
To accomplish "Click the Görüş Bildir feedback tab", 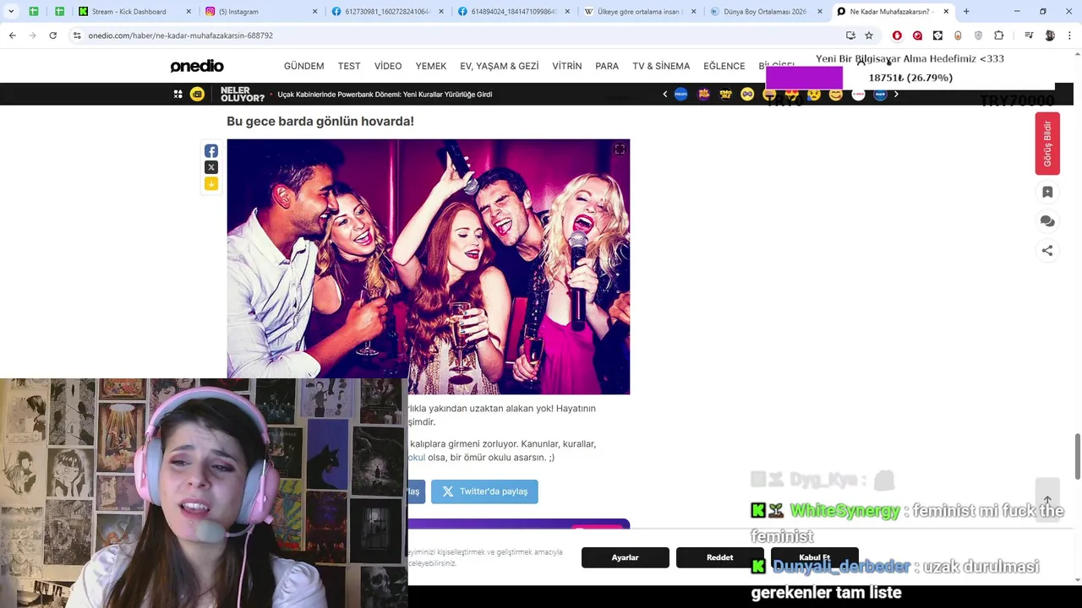I will [1047, 144].
